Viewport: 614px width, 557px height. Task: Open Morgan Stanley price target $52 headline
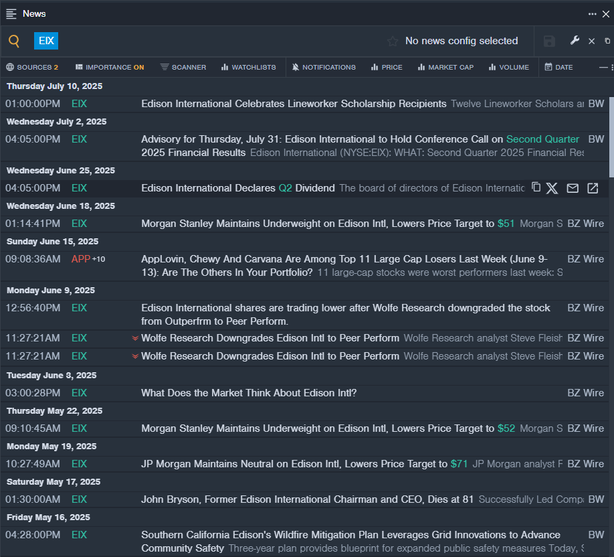328,428
